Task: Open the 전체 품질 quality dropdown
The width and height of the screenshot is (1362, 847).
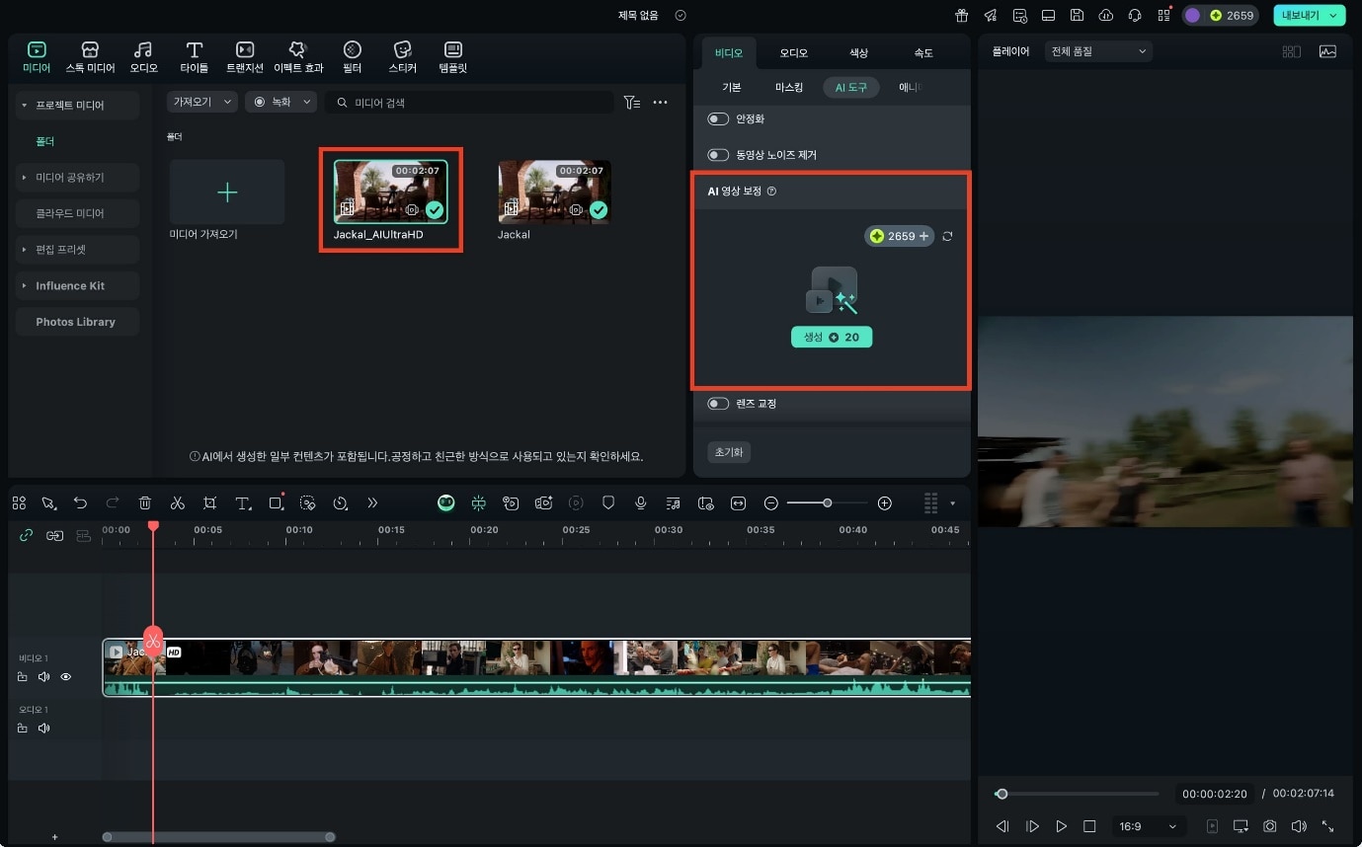Action: [x=1098, y=51]
